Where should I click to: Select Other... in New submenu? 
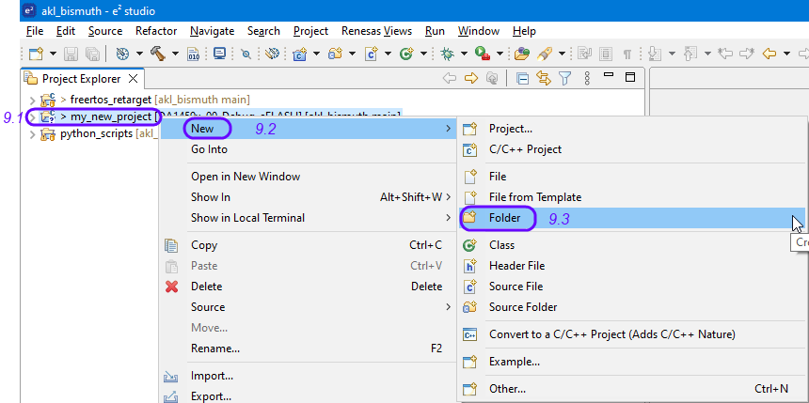[631, 389]
